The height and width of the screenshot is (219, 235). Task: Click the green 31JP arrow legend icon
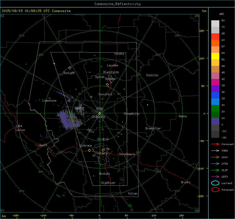pyautogui.click(x=215, y=170)
